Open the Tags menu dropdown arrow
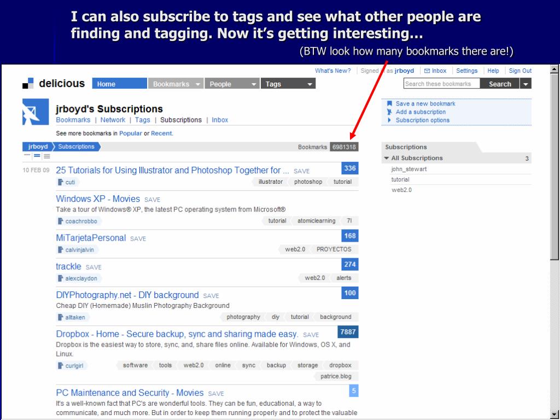560x420 pixels. click(x=310, y=84)
